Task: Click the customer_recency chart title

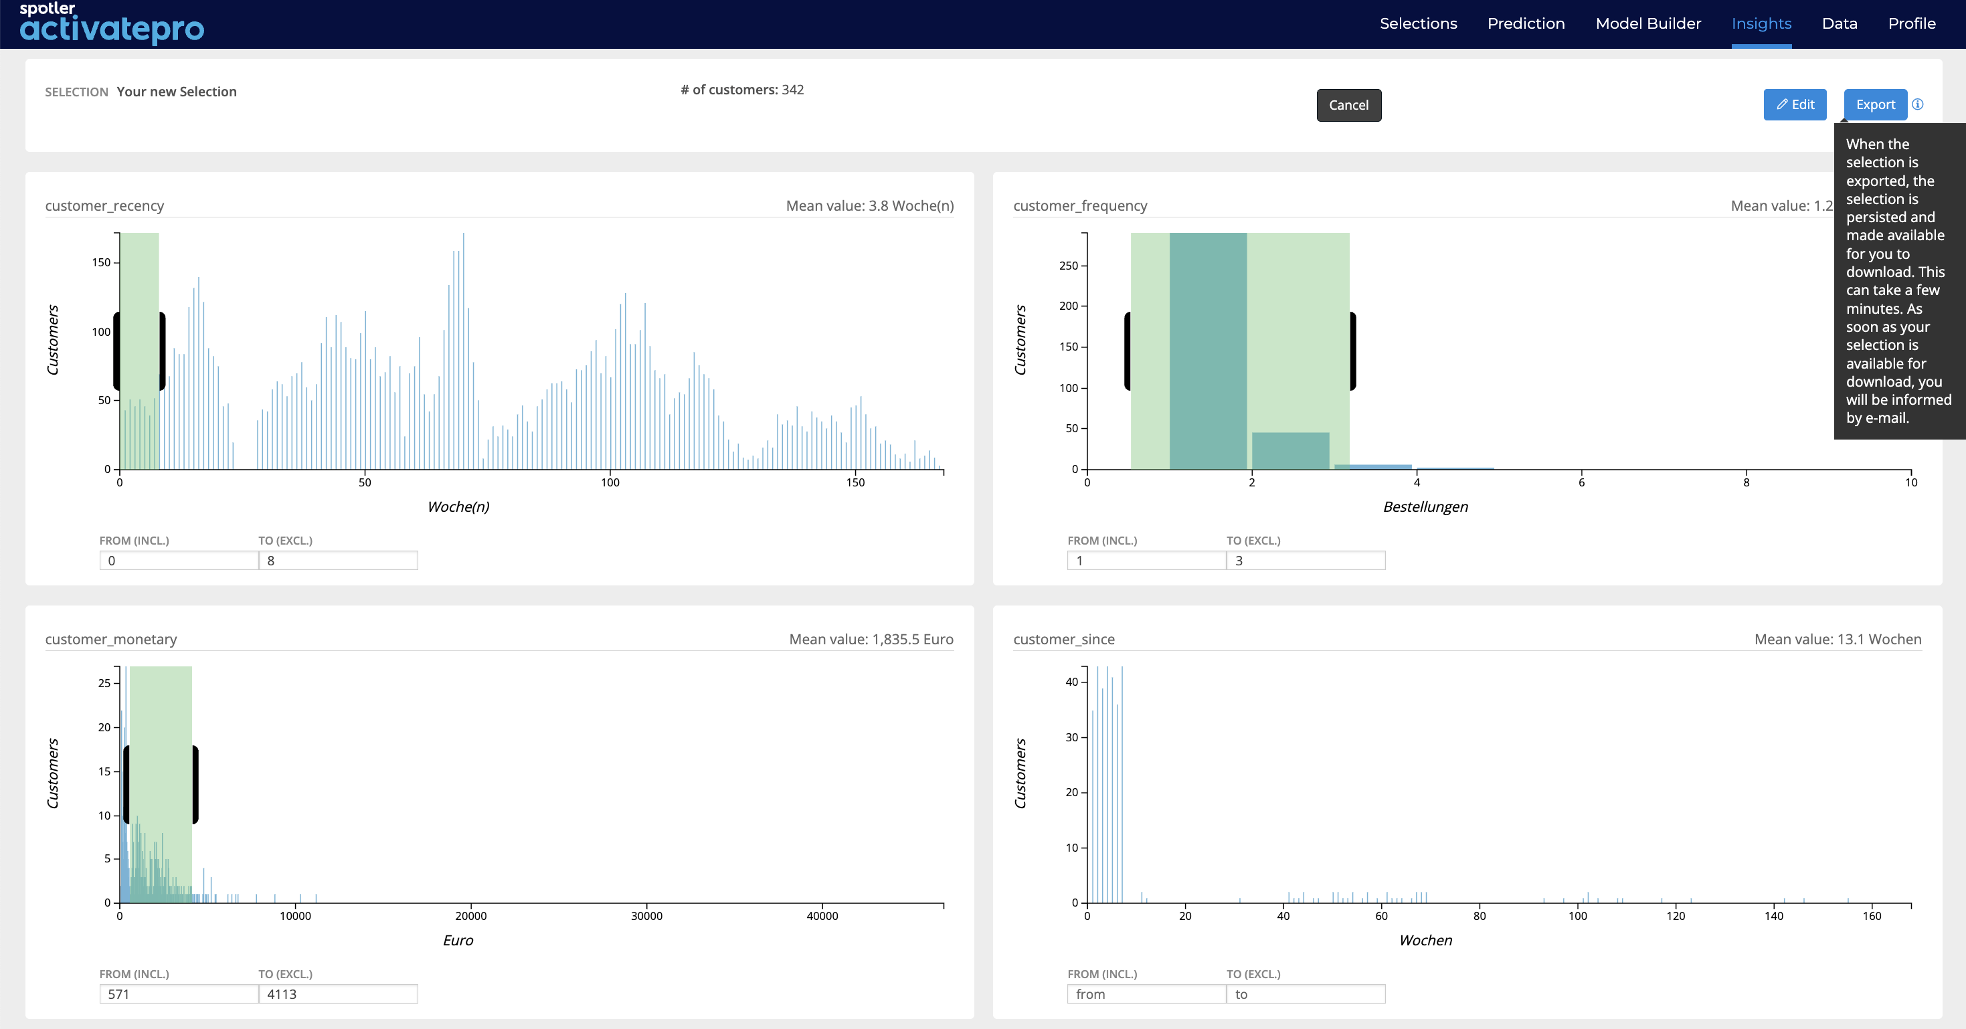Action: 104,205
